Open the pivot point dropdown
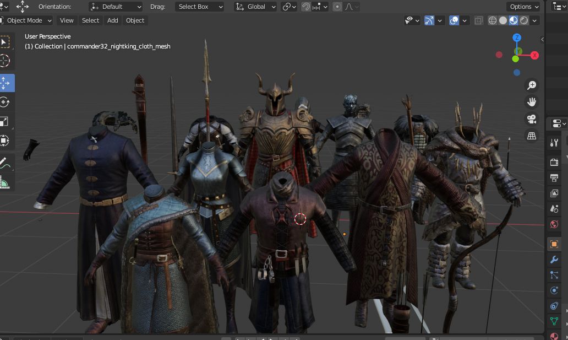The height and width of the screenshot is (340, 568). [x=289, y=7]
